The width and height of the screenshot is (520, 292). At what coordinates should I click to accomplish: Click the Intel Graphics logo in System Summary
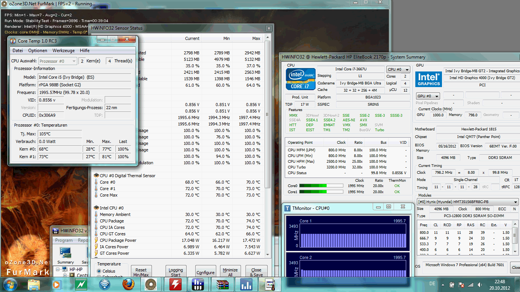429,79
